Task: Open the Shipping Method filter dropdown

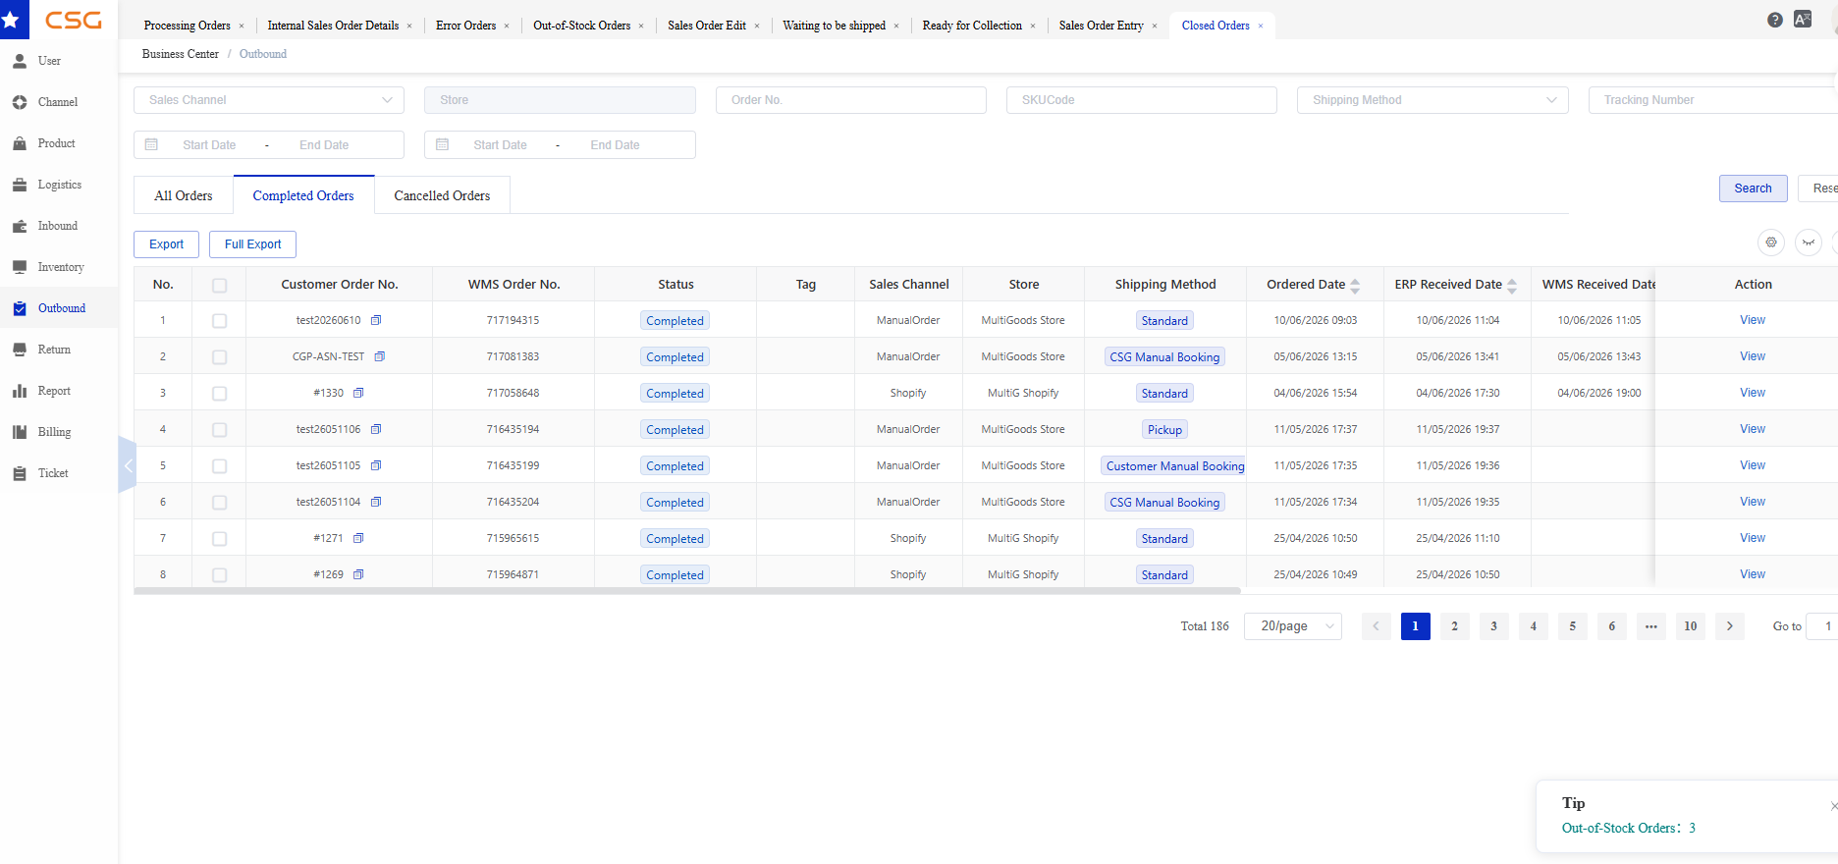Action: point(1433,100)
